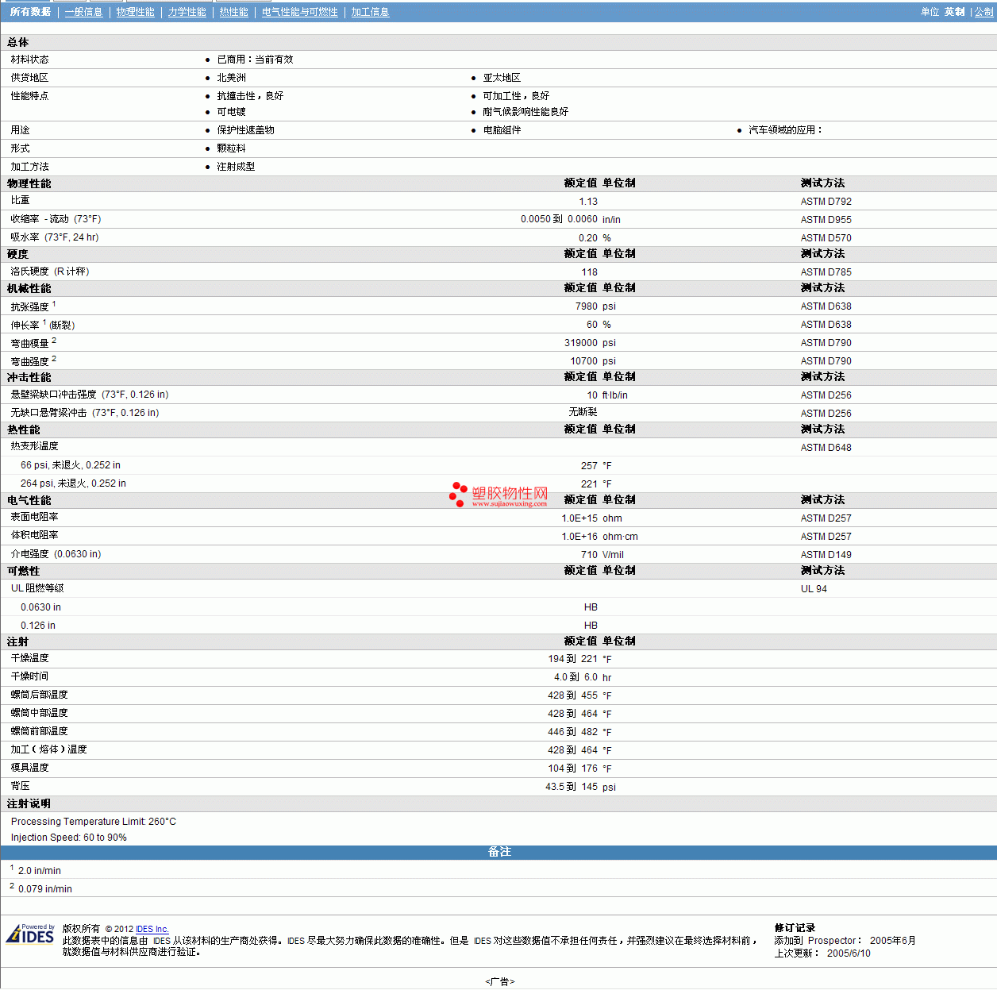
Task: Click the 保护性遮盖物 use entry
Action: (245, 130)
